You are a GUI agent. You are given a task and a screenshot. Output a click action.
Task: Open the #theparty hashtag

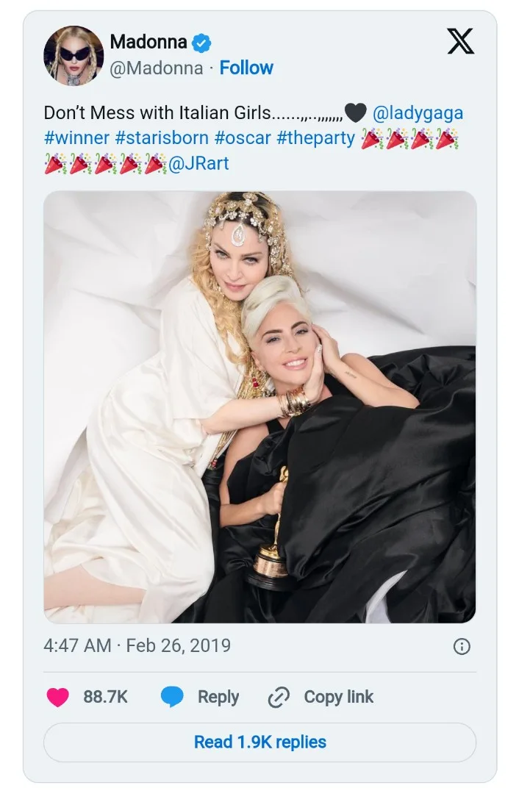316,137
